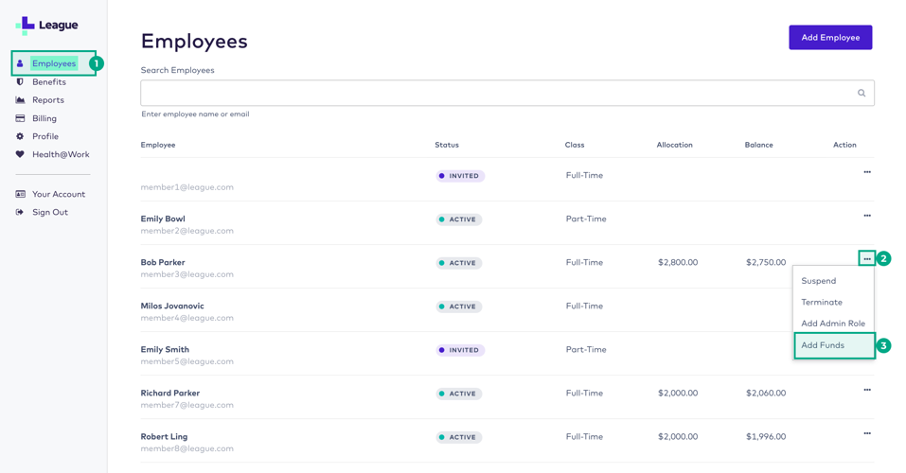
Task: Click the League logo
Action: (46, 26)
